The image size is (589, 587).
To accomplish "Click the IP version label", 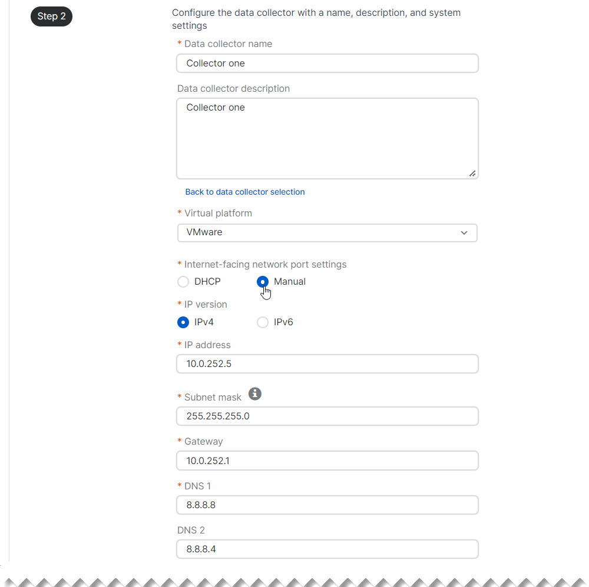I will (206, 305).
